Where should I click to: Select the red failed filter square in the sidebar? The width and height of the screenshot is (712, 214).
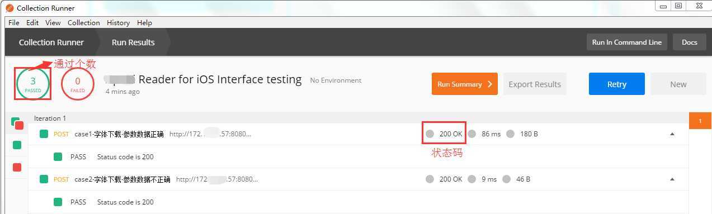tap(17, 167)
